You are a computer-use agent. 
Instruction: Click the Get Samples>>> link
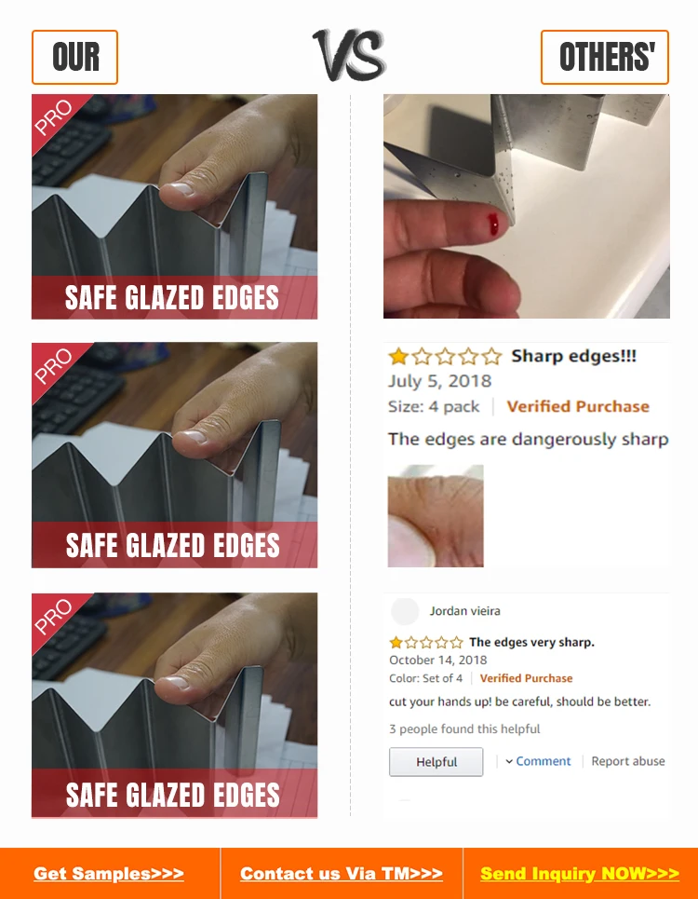pos(109,873)
